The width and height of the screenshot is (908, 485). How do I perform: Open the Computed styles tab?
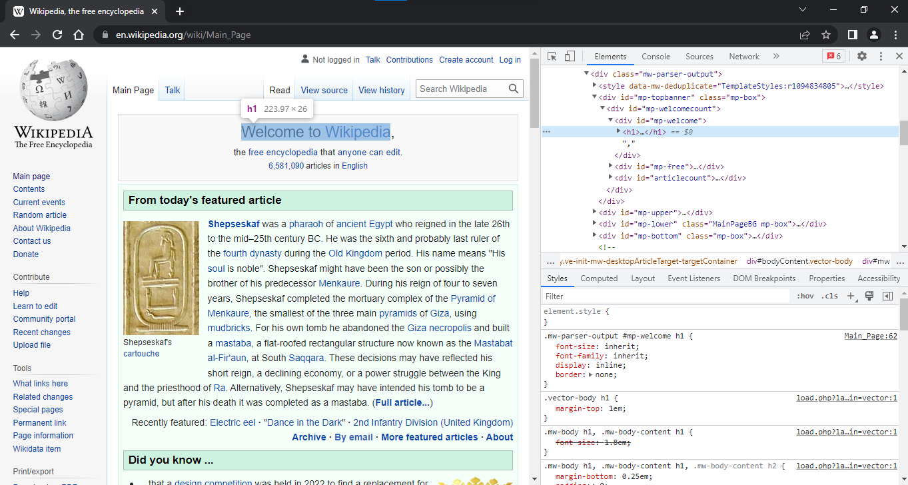tap(598, 278)
